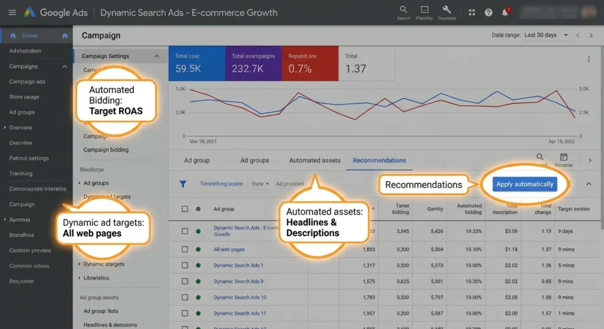Click green status dot for Dynamic Search Ads 10
The image size is (604, 329).
click(x=198, y=297)
